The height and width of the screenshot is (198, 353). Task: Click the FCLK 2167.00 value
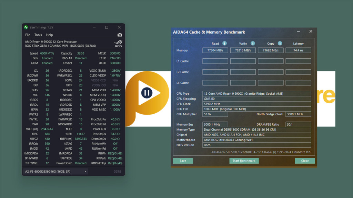pyautogui.click(x=115, y=58)
